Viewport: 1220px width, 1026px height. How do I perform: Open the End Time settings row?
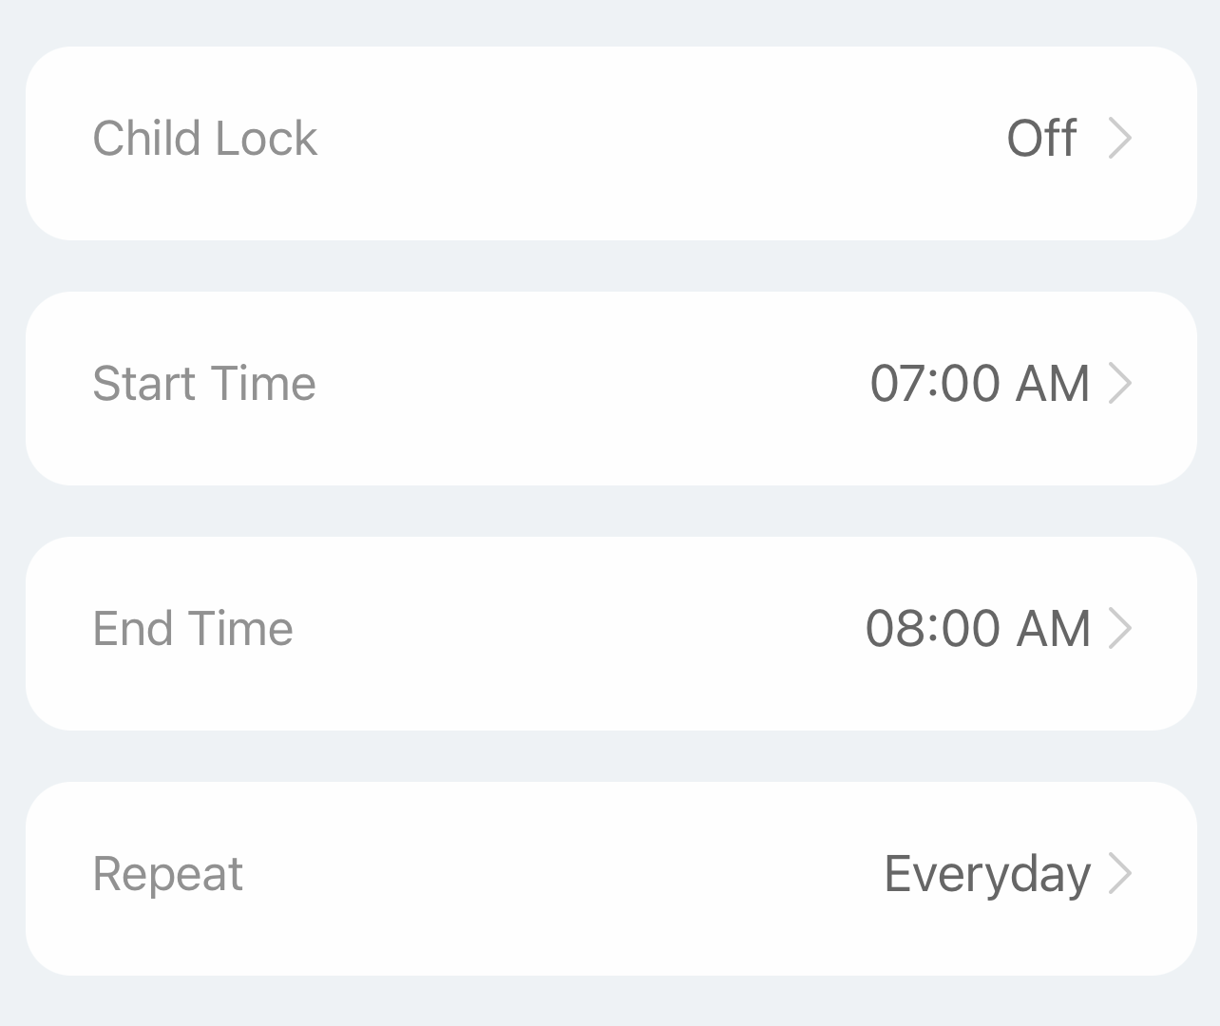(x=610, y=634)
